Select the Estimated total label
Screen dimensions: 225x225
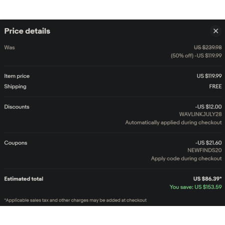click(x=23, y=179)
